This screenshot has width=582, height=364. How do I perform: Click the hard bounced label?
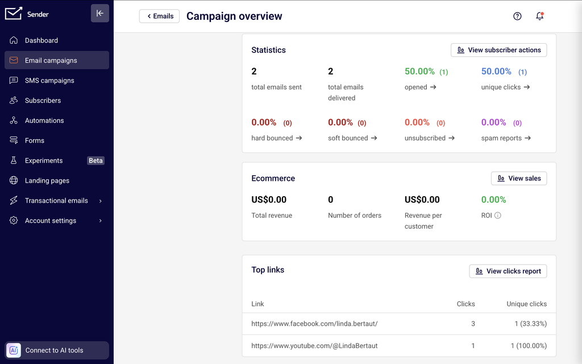click(272, 138)
